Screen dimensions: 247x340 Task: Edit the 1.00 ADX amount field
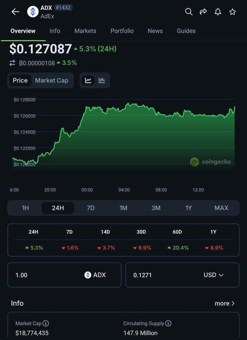(65, 275)
